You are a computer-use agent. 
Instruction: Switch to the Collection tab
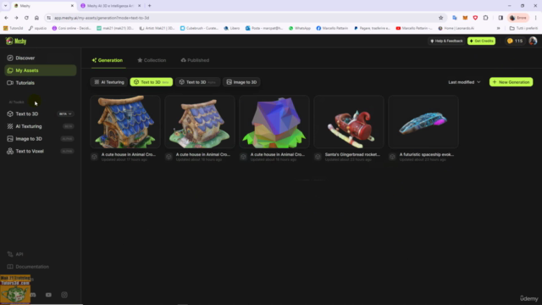[152, 60]
